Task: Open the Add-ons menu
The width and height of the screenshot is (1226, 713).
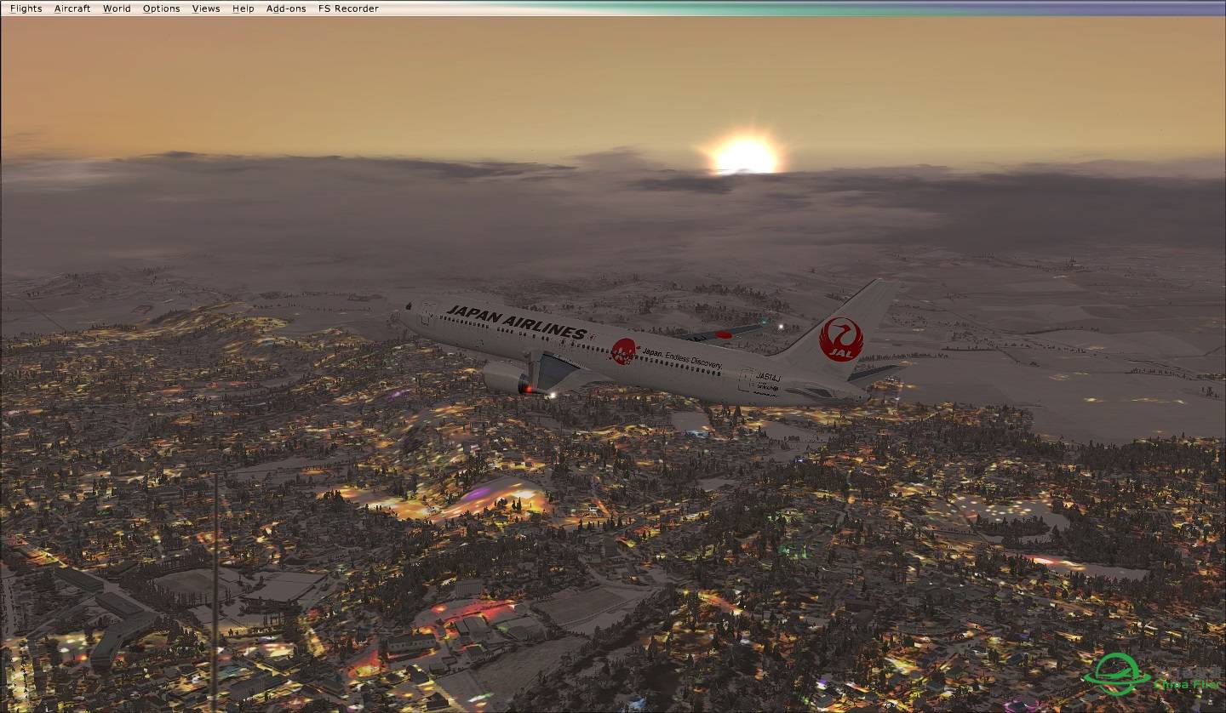Action: point(286,9)
